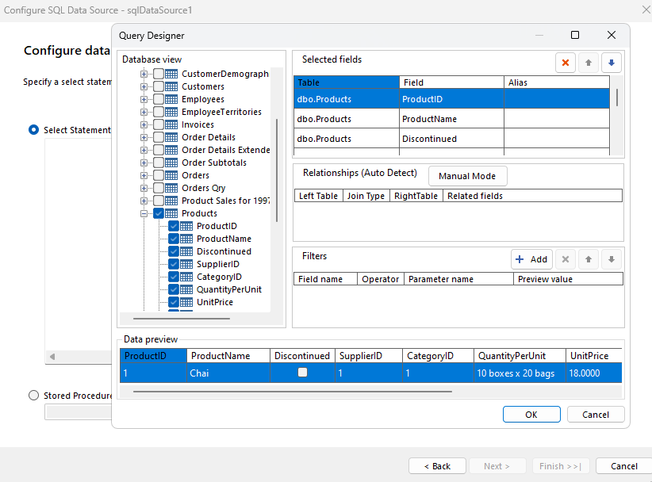Switch relationships to Manual Mode
Viewport: 652px width, 482px height.
[x=467, y=176]
